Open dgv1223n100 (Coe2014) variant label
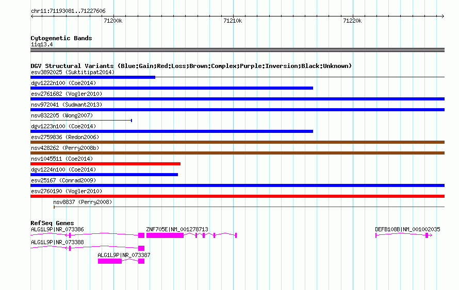The image size is (459, 290). [63, 126]
